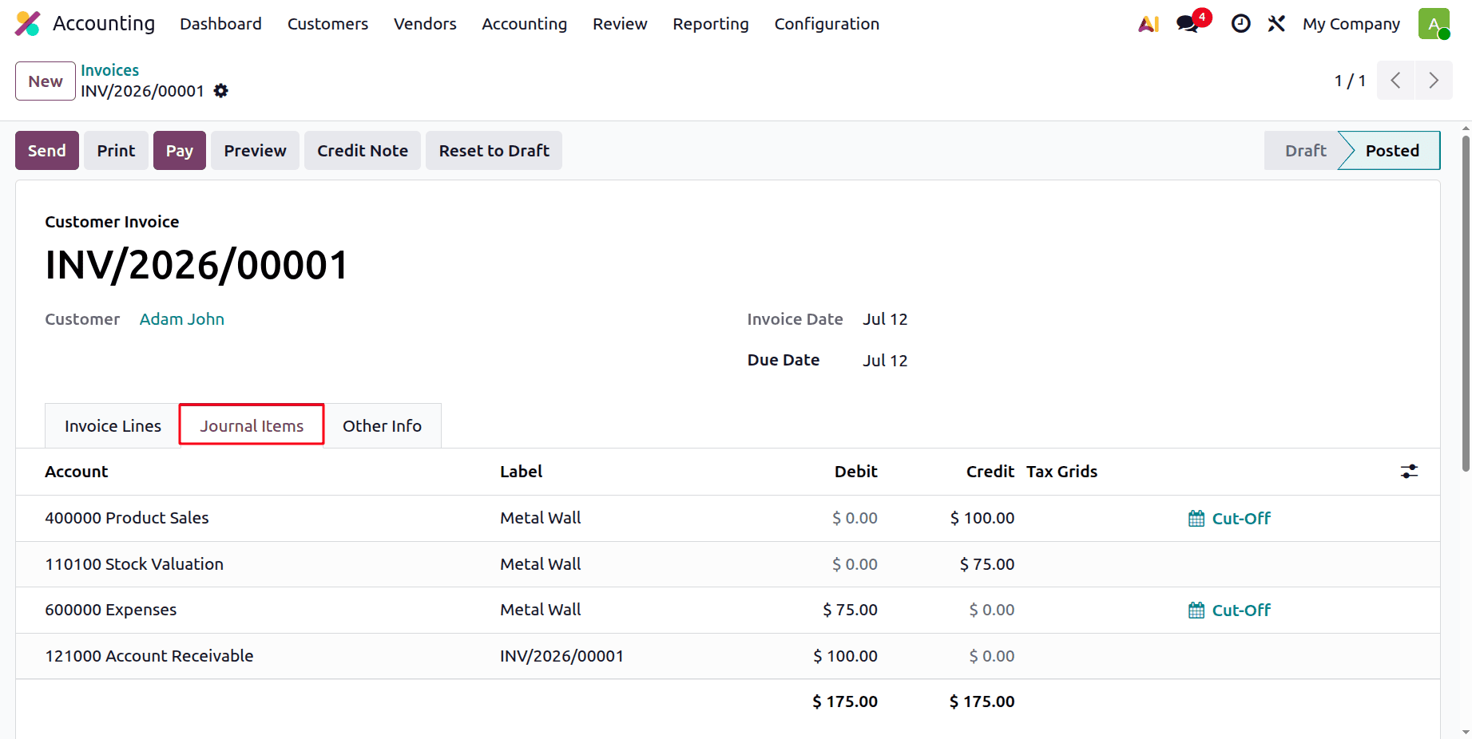Open the Customers menu
This screenshot has width=1472, height=739.
[x=327, y=24]
